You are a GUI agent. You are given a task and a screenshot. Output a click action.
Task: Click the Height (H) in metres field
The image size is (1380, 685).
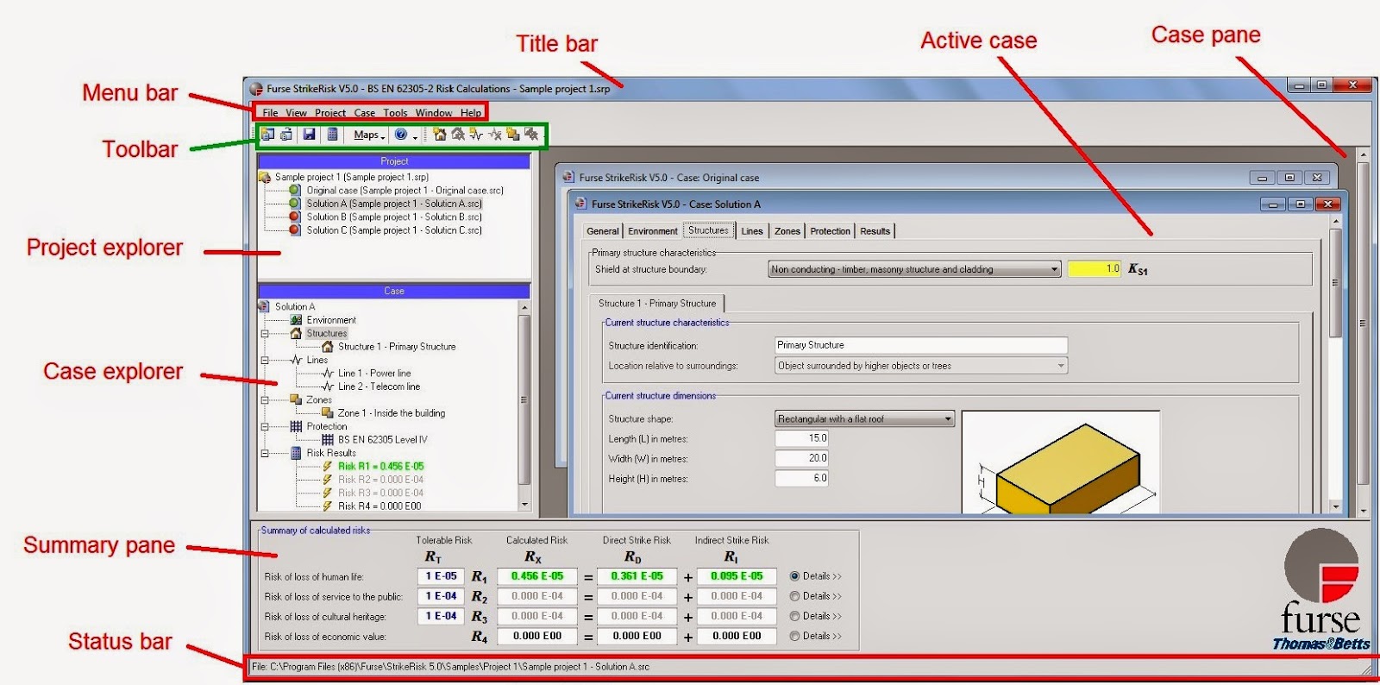[x=801, y=478]
